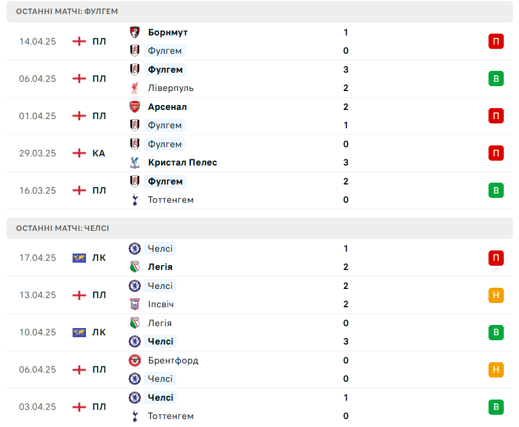Click the Bournemouth club crest icon
This screenshot has width=519, height=427.
pos(135,32)
